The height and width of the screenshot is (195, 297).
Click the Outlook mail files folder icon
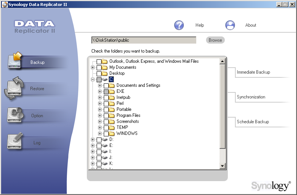click(x=105, y=61)
